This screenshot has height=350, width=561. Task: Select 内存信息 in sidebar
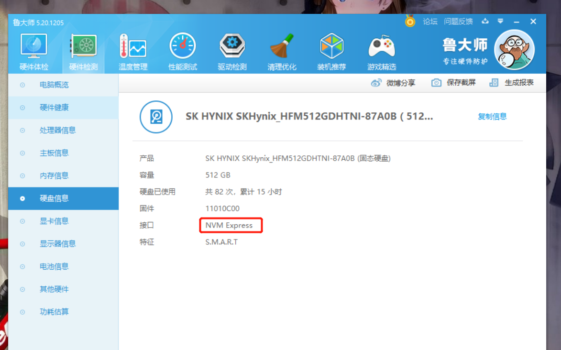[63, 175]
